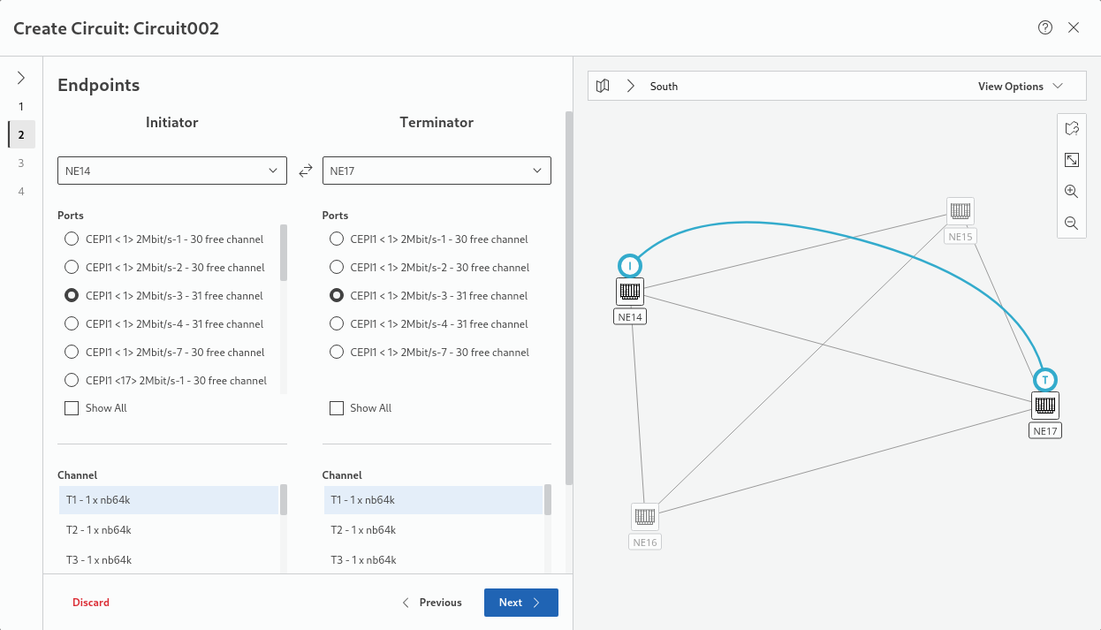Click the fit-to-screen map tool icon
This screenshot has height=630, width=1101.
(1071, 160)
